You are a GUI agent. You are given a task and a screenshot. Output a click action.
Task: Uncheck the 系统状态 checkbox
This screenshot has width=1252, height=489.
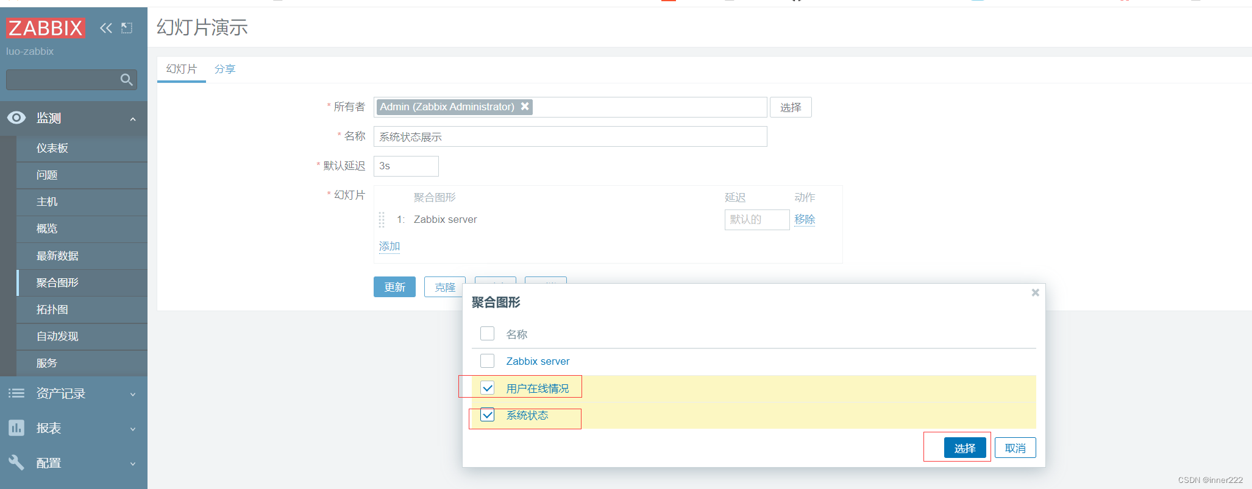tap(487, 415)
